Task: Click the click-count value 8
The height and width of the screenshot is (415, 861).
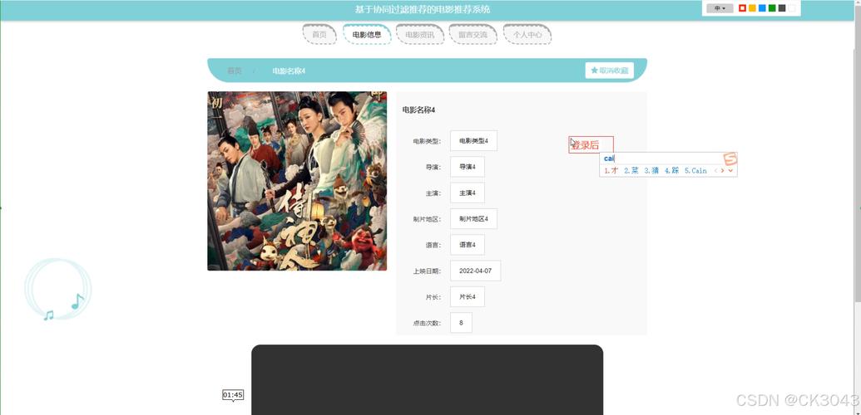Action: [x=461, y=322]
